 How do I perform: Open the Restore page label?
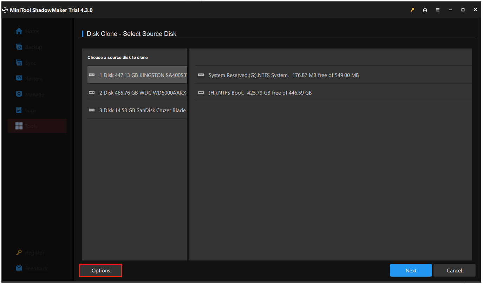(x=34, y=79)
